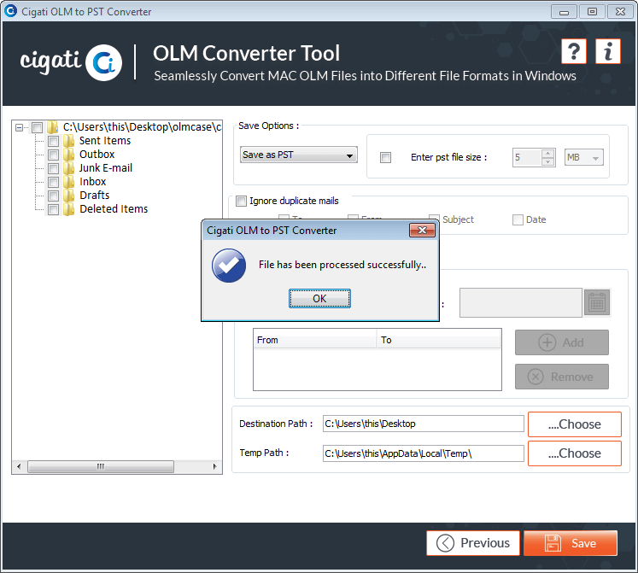Click the Save button

571,543
